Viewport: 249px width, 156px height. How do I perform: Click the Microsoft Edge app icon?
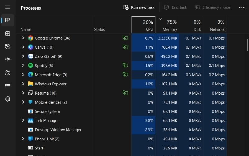point(31,75)
